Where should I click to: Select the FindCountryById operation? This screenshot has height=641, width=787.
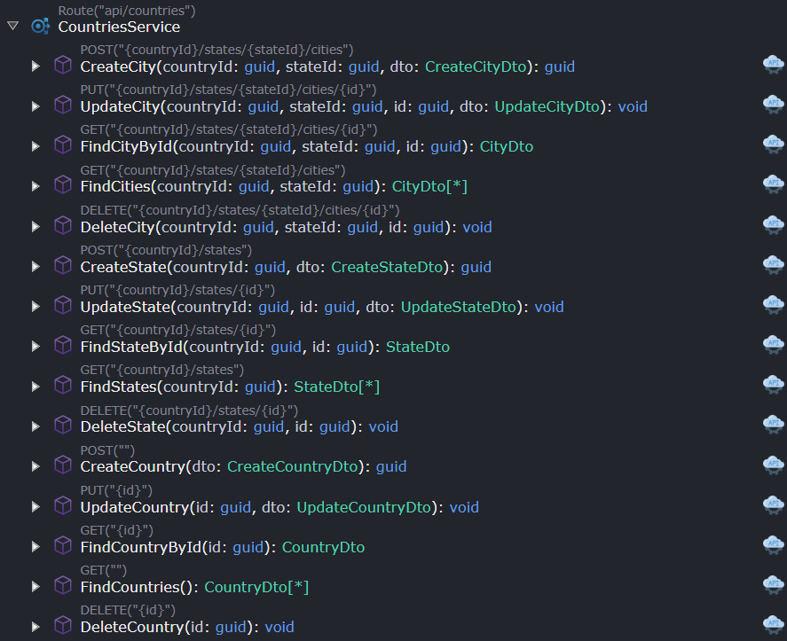140,547
